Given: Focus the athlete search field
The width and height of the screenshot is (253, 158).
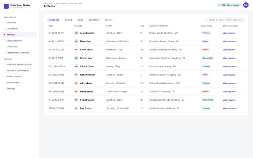Looking at the screenshot, I should [226, 20].
